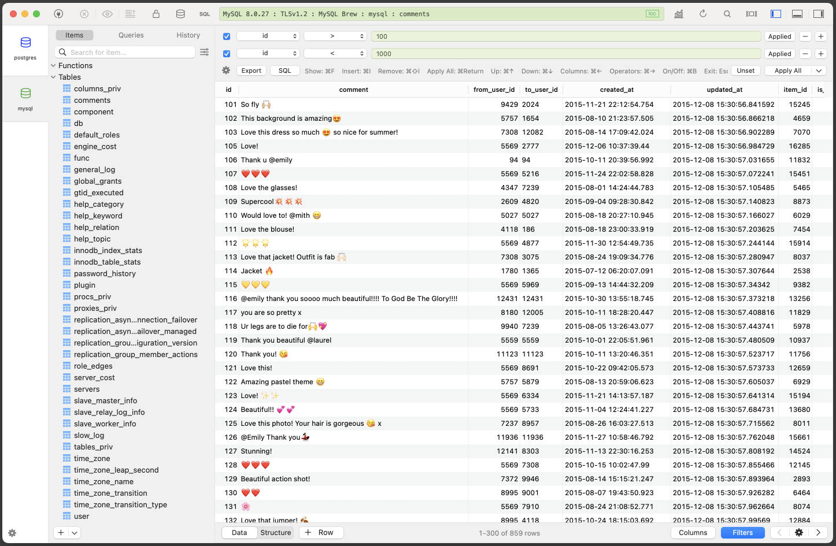Image resolution: width=836 pixels, height=546 pixels.
Task: Click the sidebar filter options icon
Action: coord(204,52)
